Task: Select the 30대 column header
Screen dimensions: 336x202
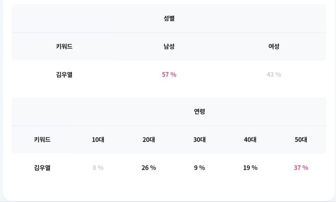Action: pyautogui.click(x=199, y=140)
